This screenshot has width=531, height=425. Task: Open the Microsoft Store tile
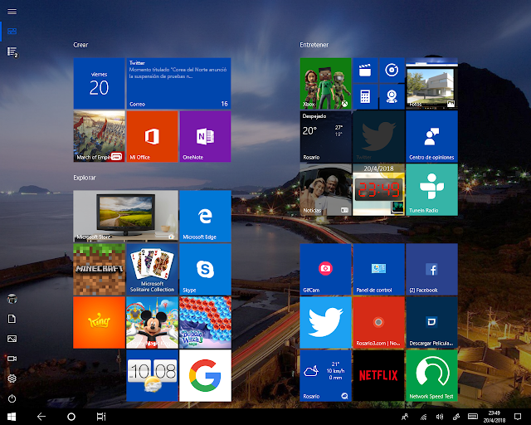click(x=125, y=216)
